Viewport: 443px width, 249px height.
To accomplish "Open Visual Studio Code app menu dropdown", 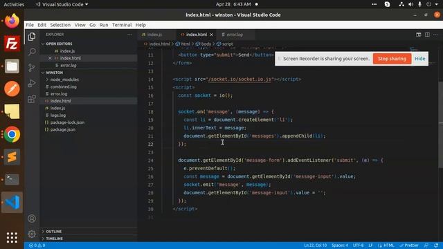I will [62, 4].
